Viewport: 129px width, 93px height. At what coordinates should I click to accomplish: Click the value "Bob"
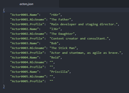54,43
